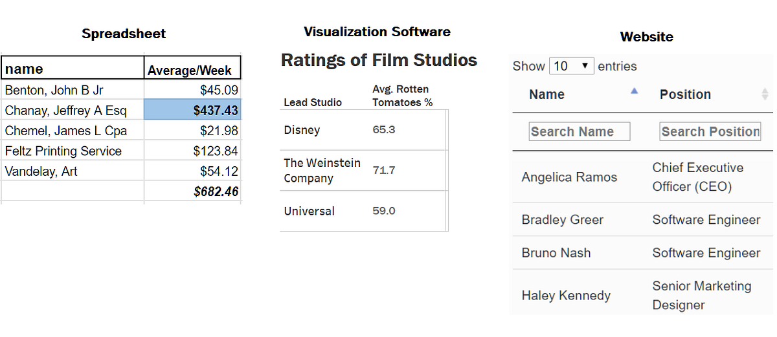Viewport: 777px width, 337px height.
Task: Select the Vandelay, Art row cell
Action: click(73, 171)
